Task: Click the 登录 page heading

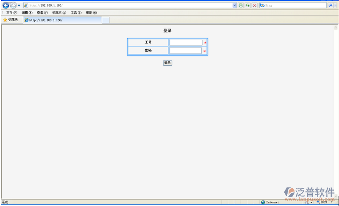Action: coord(167,30)
